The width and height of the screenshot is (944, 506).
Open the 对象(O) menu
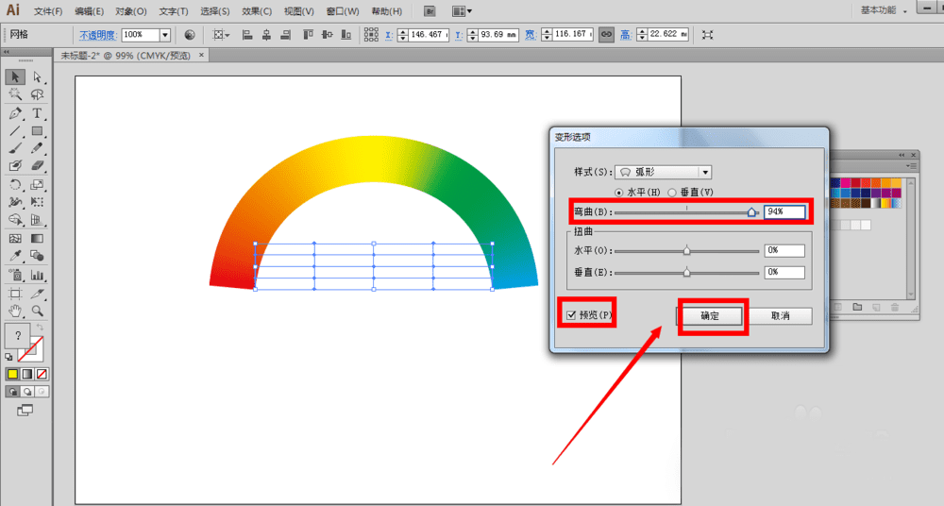130,11
